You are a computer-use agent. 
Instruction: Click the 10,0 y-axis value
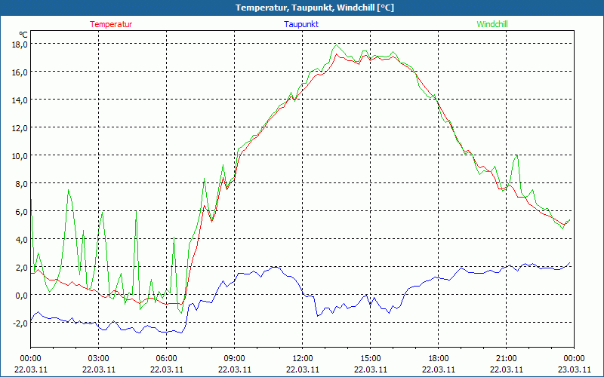20,155
